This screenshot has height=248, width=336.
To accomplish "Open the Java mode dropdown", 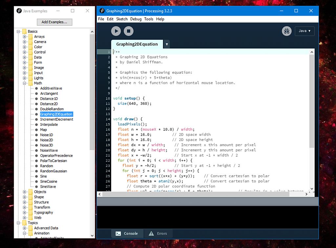I will (304, 31).
